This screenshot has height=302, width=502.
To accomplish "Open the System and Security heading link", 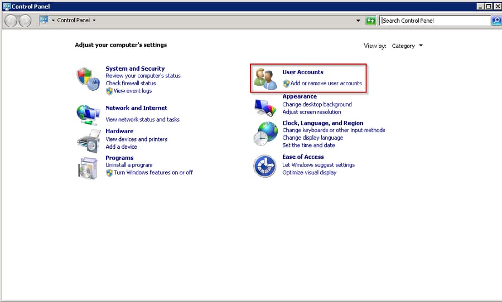I will click(x=135, y=69).
